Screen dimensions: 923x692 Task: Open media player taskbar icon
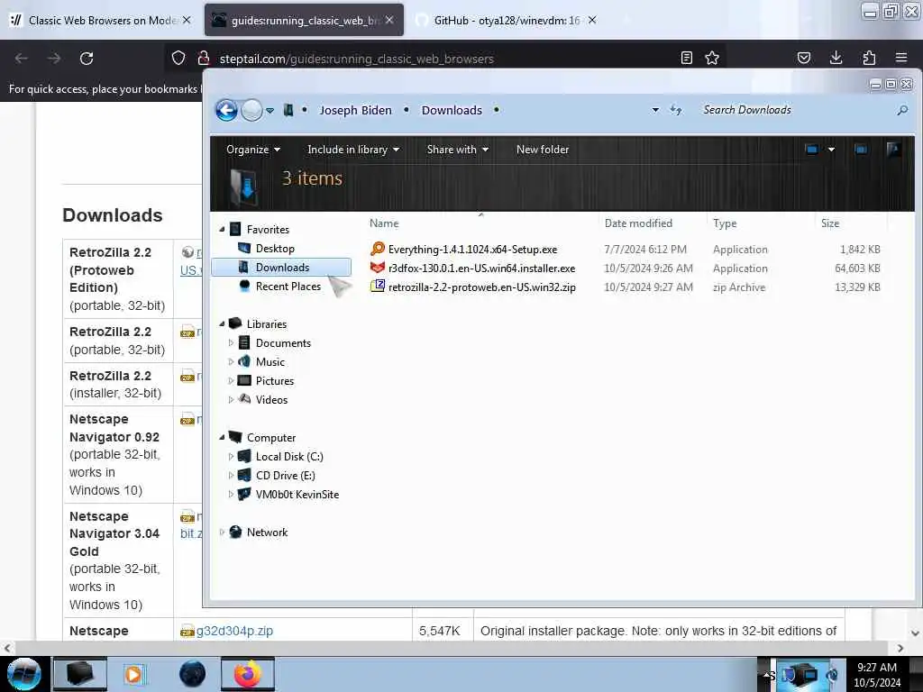tap(133, 674)
